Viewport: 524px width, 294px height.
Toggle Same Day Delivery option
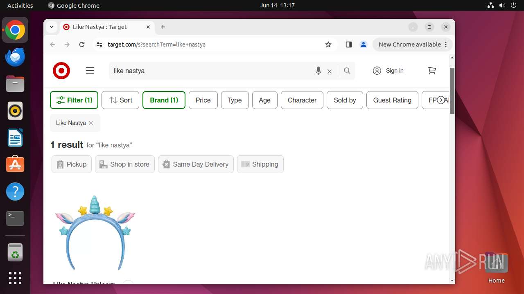196,164
